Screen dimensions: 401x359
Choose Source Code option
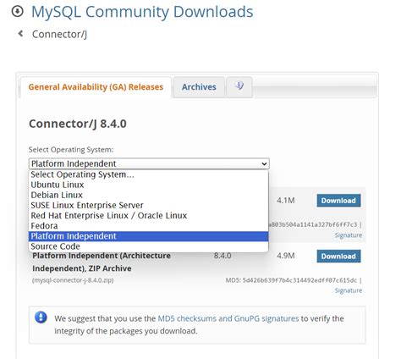(148, 246)
